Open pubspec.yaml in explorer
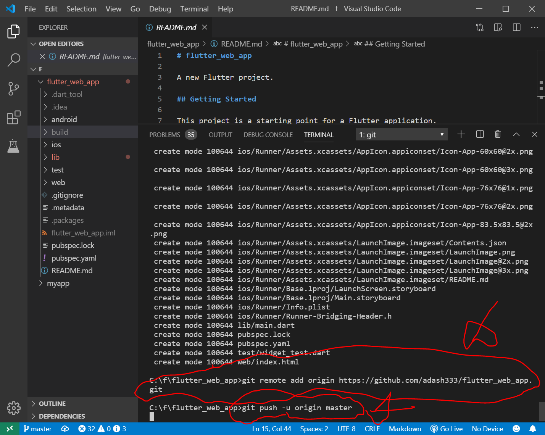 [74, 258]
